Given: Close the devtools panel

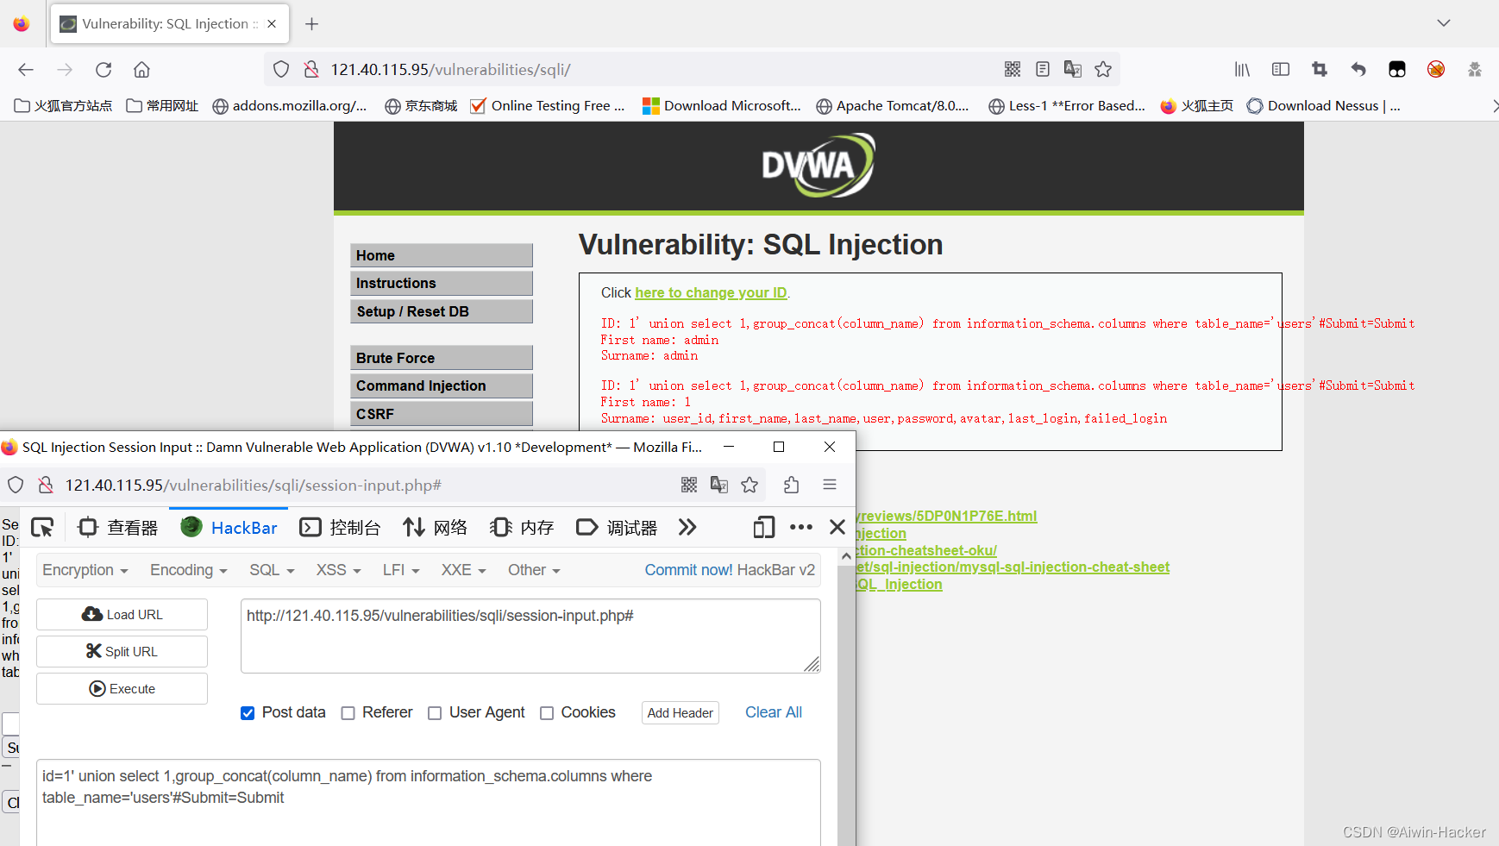Looking at the screenshot, I should (x=837, y=527).
